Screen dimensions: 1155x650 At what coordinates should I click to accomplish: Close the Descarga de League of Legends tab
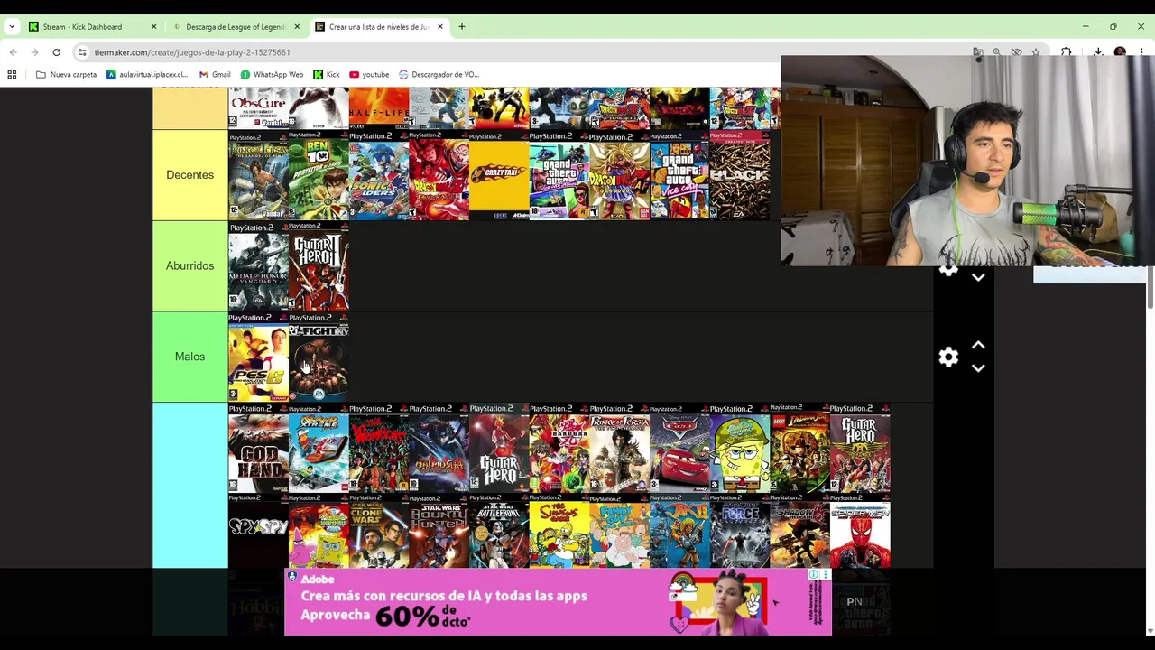[297, 26]
